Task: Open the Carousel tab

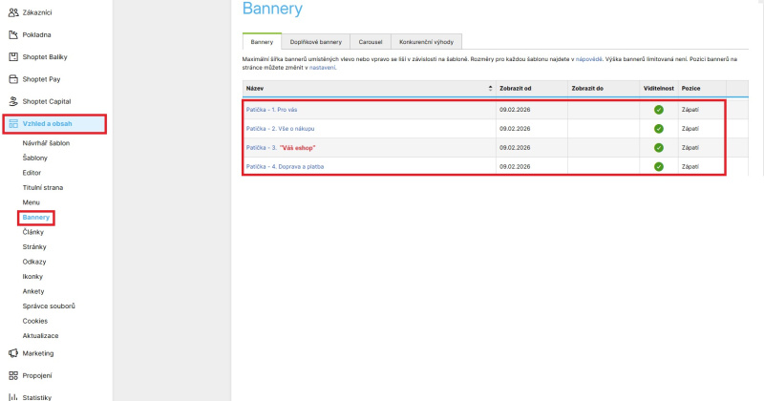Action: [371, 42]
